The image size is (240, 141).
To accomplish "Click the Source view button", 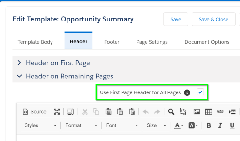I will pyautogui.click(x=35, y=112).
